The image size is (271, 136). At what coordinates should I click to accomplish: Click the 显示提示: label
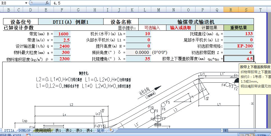click(127, 28)
